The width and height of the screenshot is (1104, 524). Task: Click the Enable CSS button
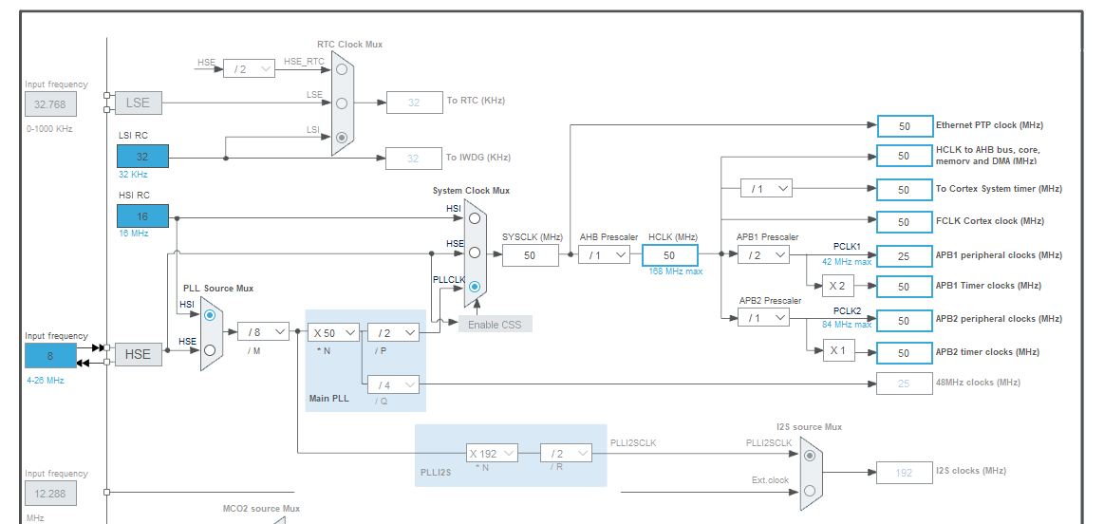coord(496,324)
